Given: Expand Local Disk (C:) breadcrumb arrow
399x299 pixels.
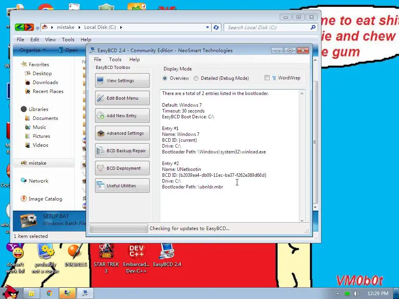Looking at the screenshot, I should (x=121, y=27).
